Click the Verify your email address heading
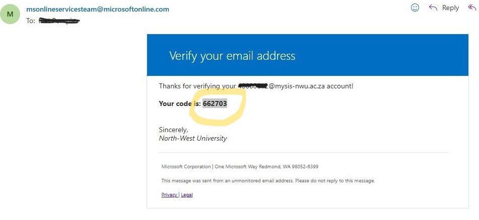This screenshot has width=479, height=220. [x=232, y=56]
